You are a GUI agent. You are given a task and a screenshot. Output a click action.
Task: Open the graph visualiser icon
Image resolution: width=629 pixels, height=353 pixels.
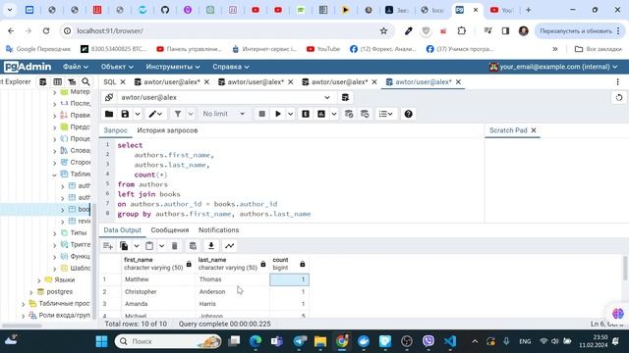pos(229,246)
